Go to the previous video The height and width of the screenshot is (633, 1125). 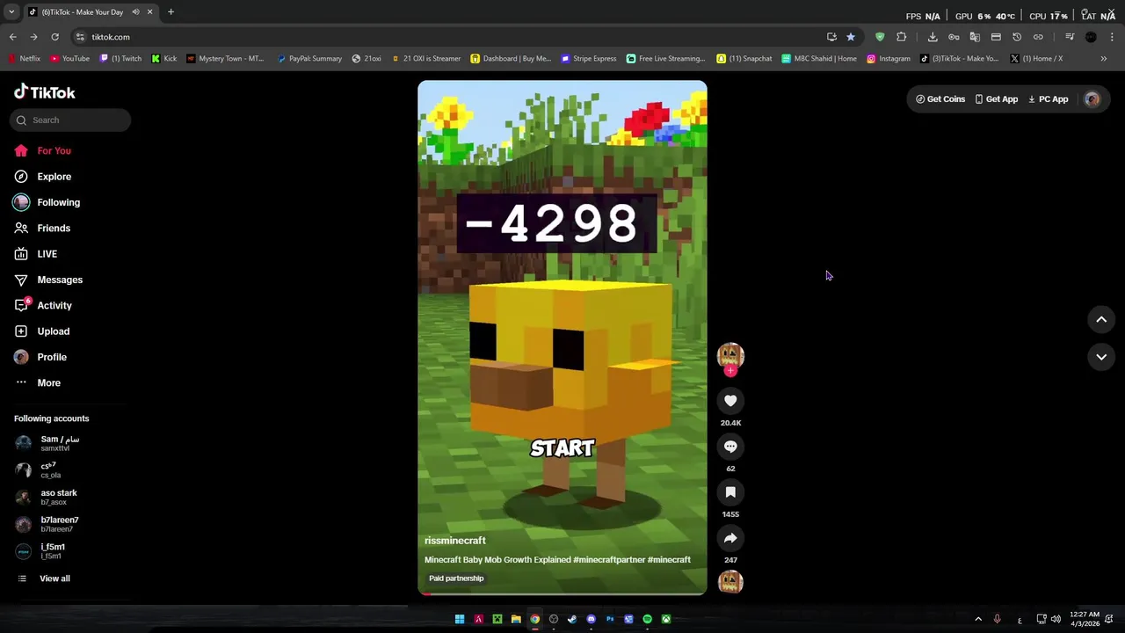coord(1101,320)
